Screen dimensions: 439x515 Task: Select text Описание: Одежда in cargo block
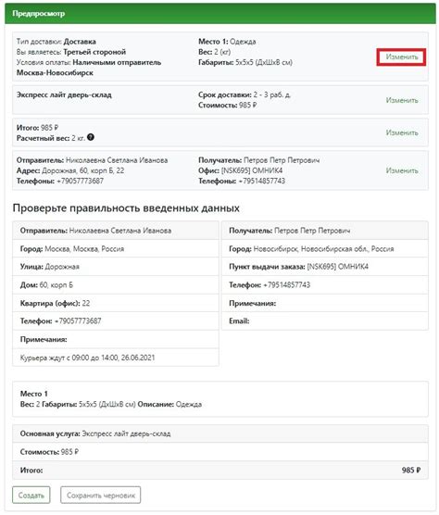[x=169, y=405]
